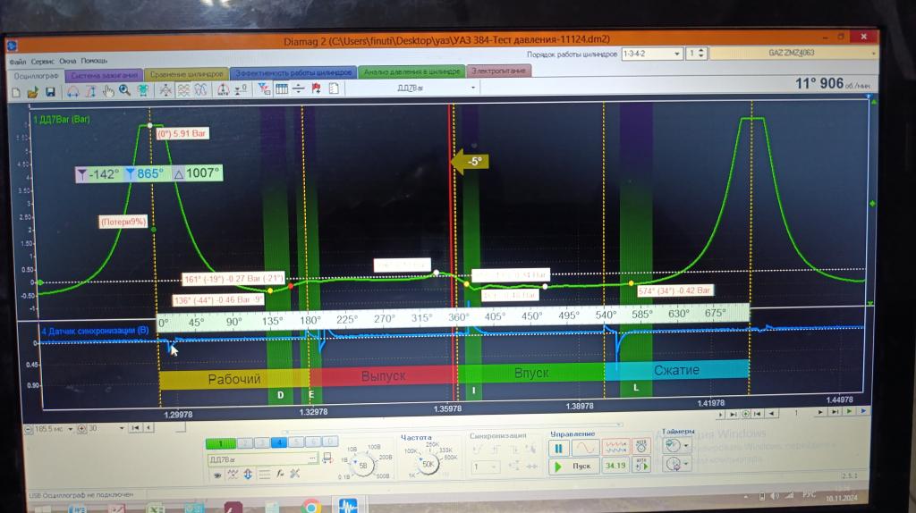This screenshot has height=513, width=916.
Task: Click the print icon beside ДД7Bar field
Action: coord(327,458)
